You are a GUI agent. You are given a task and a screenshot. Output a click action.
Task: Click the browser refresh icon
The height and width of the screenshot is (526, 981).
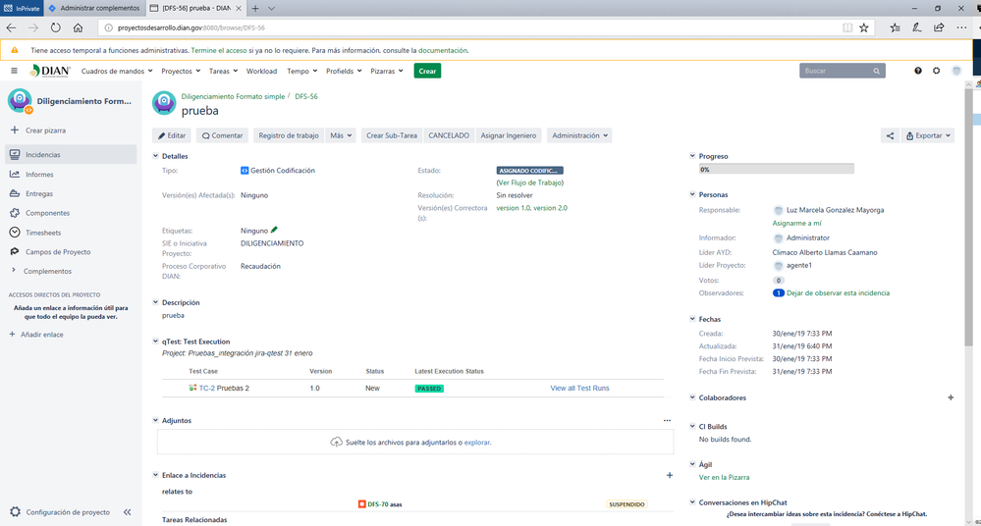pos(56,27)
